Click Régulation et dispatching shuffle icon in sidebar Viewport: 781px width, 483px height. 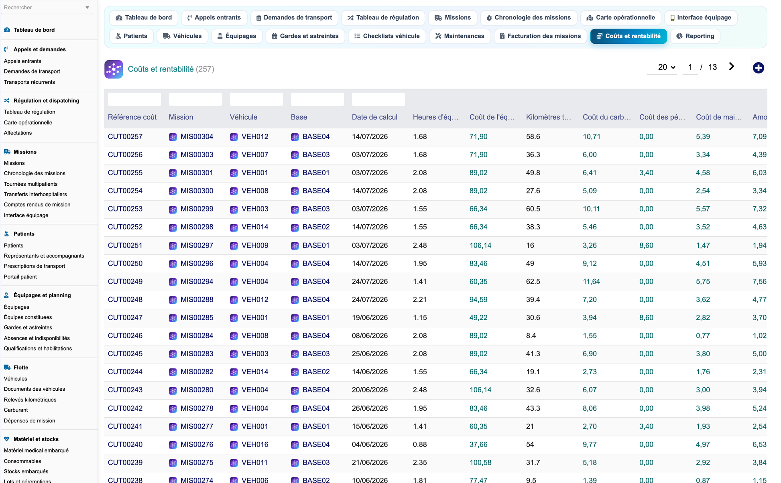7,101
